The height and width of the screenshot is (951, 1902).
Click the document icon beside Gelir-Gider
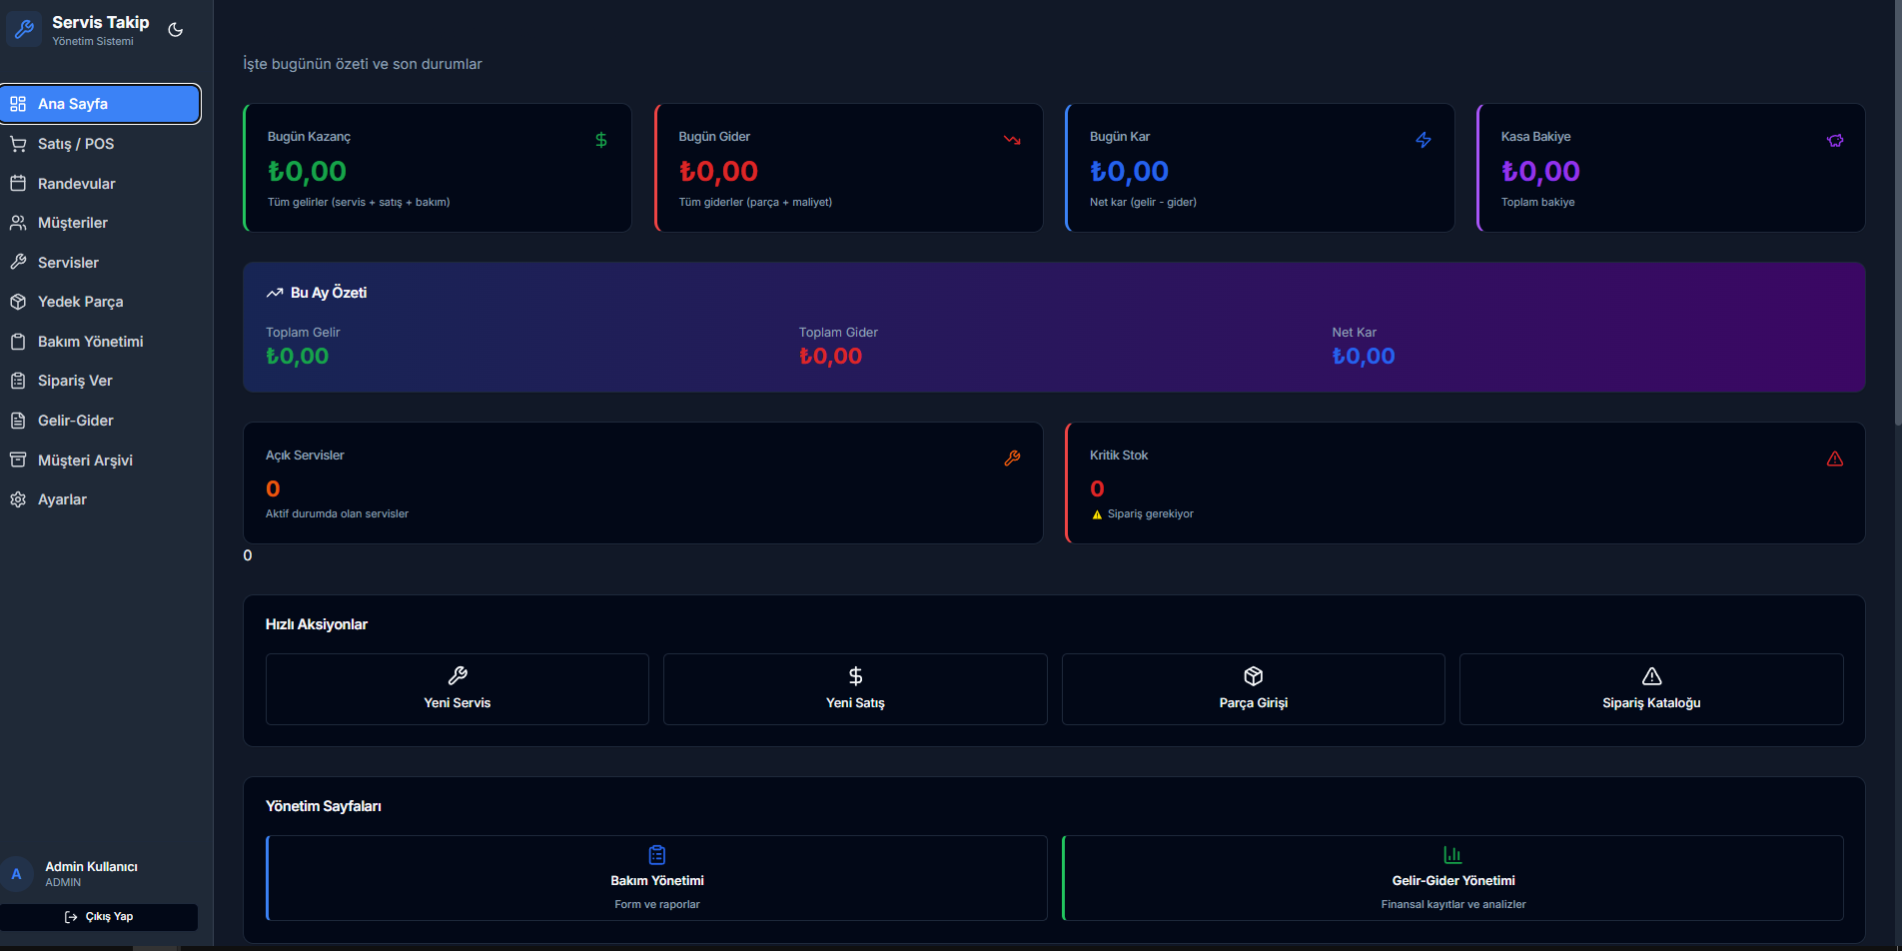click(x=18, y=421)
